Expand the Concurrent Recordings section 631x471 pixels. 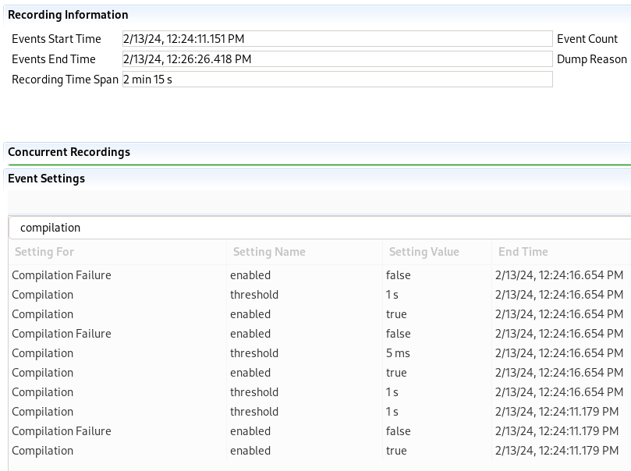[69, 152]
